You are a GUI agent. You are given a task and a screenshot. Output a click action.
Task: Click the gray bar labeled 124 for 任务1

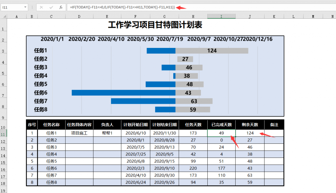tap(212, 51)
